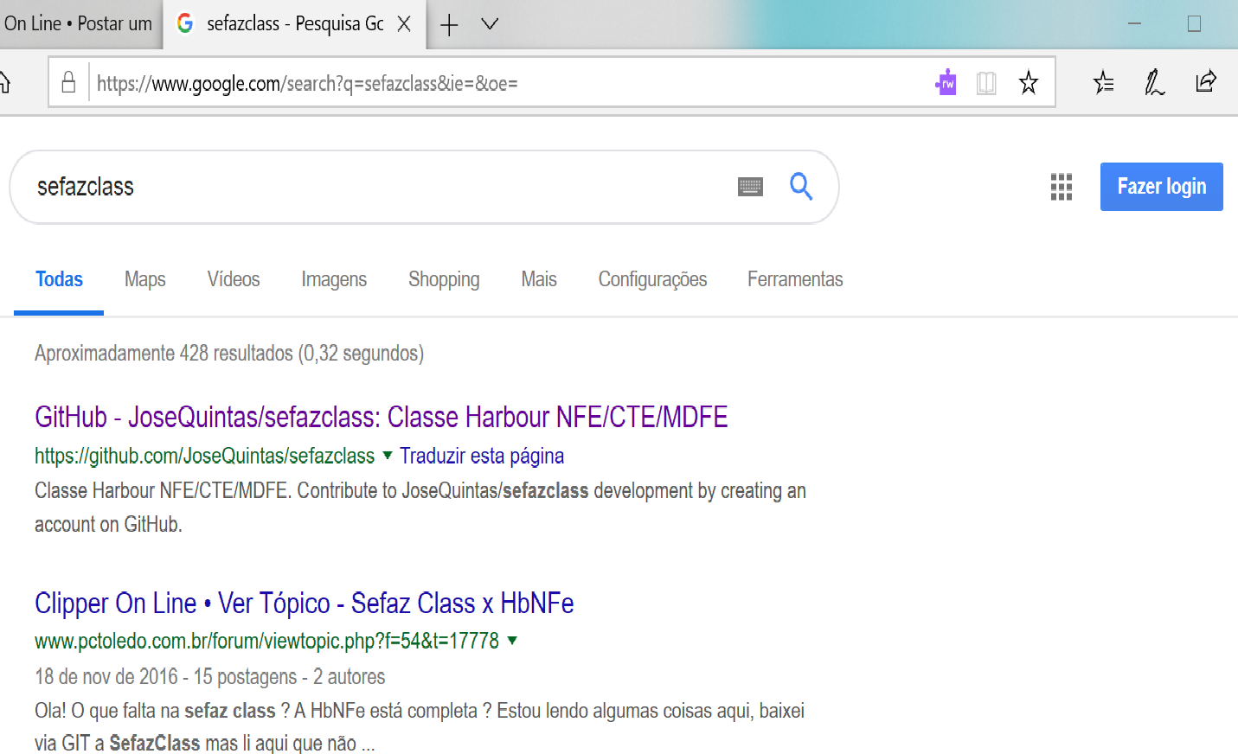Add page to favorites with star icon
This screenshot has width=1238, height=754.
coord(1028,83)
